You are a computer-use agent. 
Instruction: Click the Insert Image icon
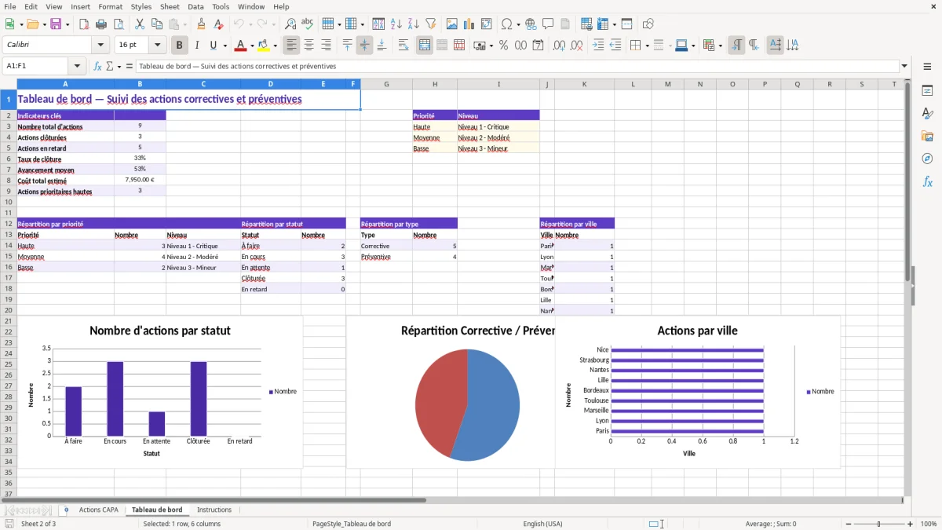tap(452, 24)
